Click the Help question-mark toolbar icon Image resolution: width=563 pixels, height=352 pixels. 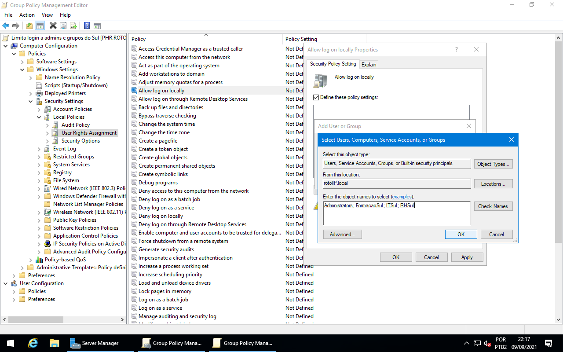87,26
